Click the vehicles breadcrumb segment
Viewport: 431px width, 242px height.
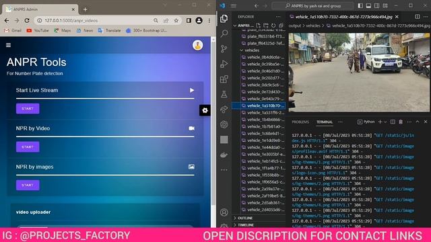click(x=313, y=26)
